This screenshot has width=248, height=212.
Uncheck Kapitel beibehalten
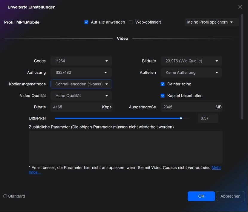pyautogui.click(x=163, y=96)
